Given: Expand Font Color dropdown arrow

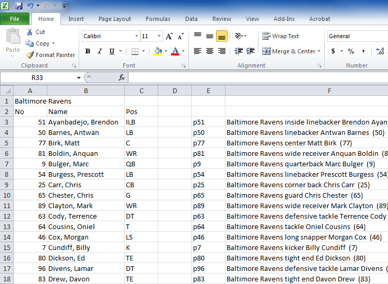Looking at the screenshot, I should coord(184,51).
